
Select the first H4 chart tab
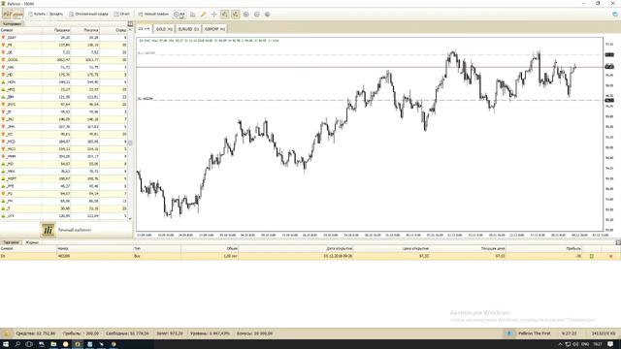click(145, 29)
